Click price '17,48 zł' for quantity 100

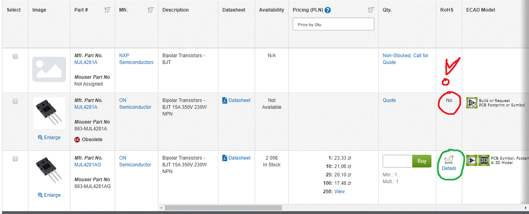point(343,183)
